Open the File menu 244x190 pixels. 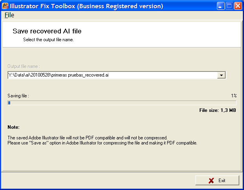tap(9, 15)
